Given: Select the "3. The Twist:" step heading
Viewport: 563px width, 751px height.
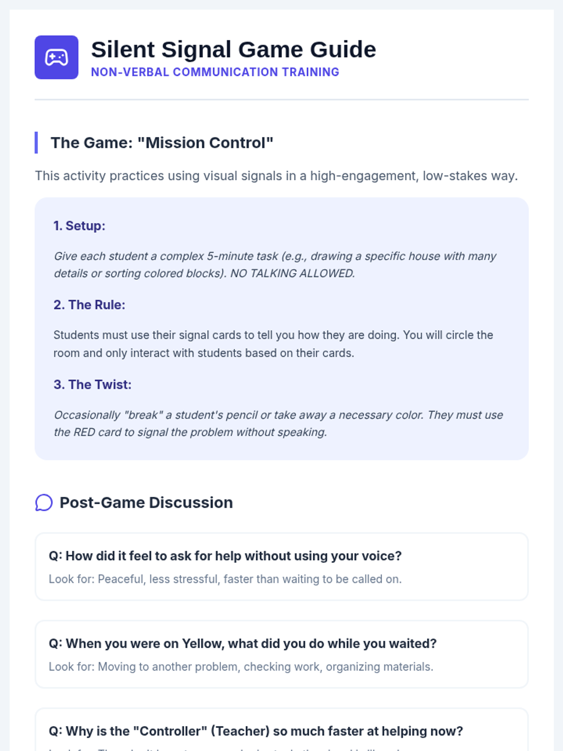Looking at the screenshot, I should point(92,385).
